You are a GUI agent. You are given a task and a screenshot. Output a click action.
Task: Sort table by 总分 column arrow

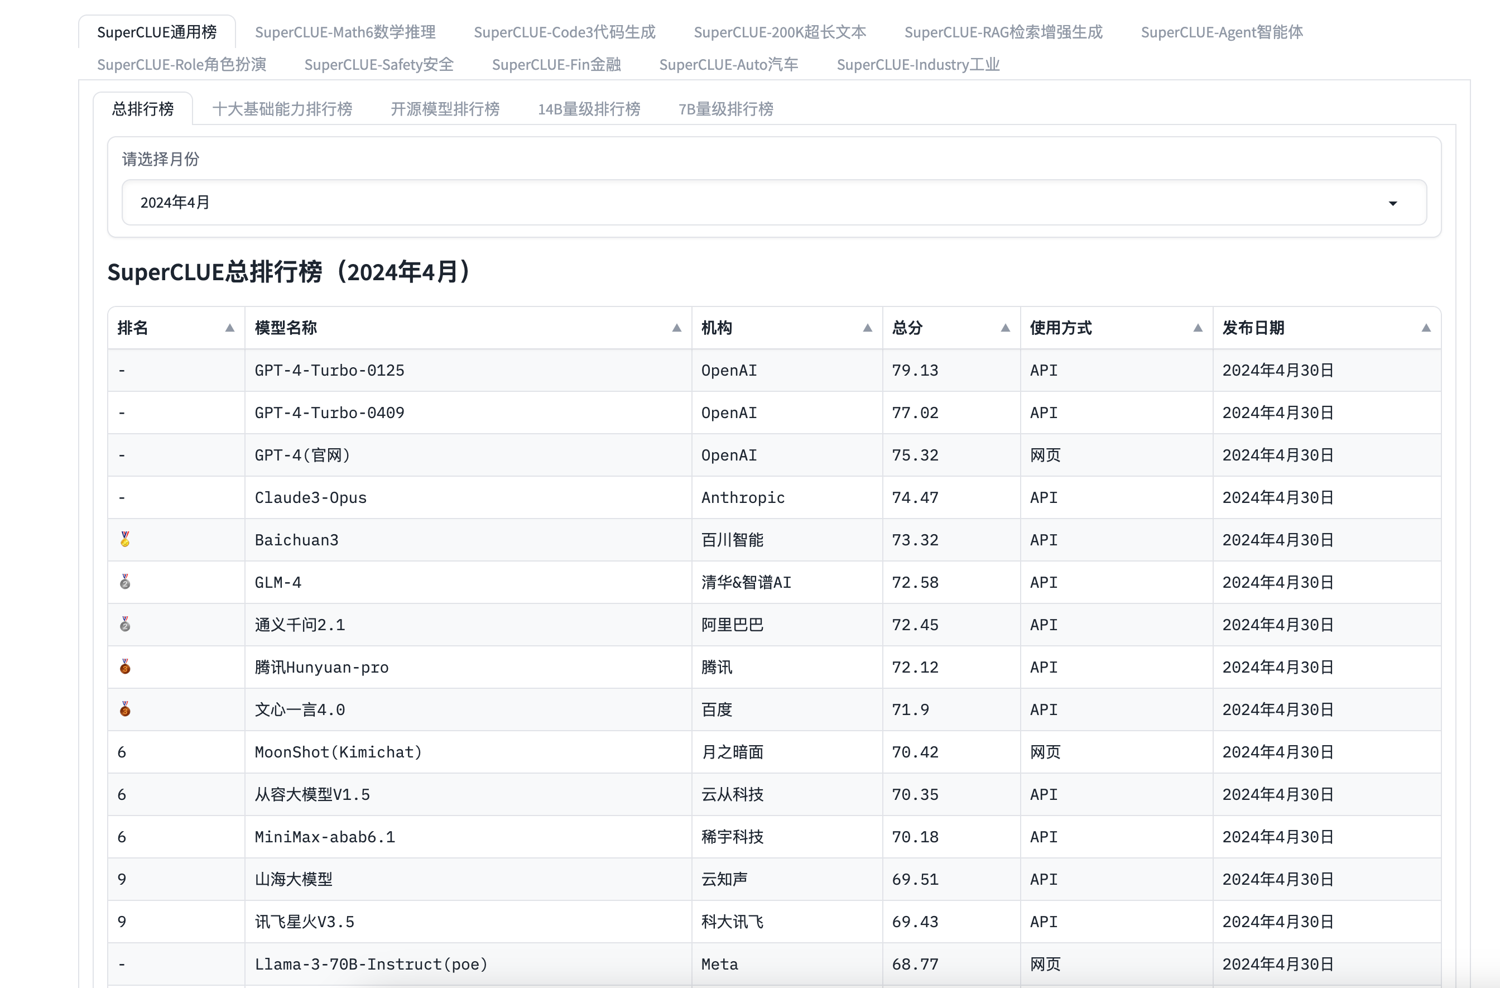point(1005,328)
